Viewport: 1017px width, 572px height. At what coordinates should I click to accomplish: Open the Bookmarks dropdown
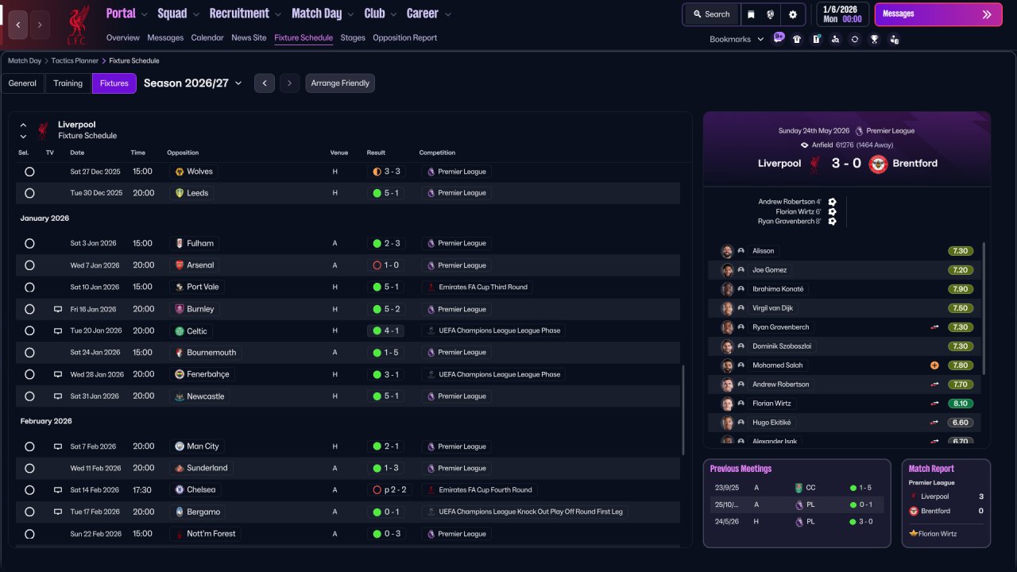737,39
